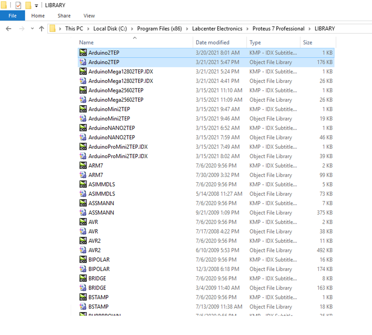This screenshot has width=372, height=335.
Task: Click the recent locations dropdown arrow
Action: [x=32, y=28]
